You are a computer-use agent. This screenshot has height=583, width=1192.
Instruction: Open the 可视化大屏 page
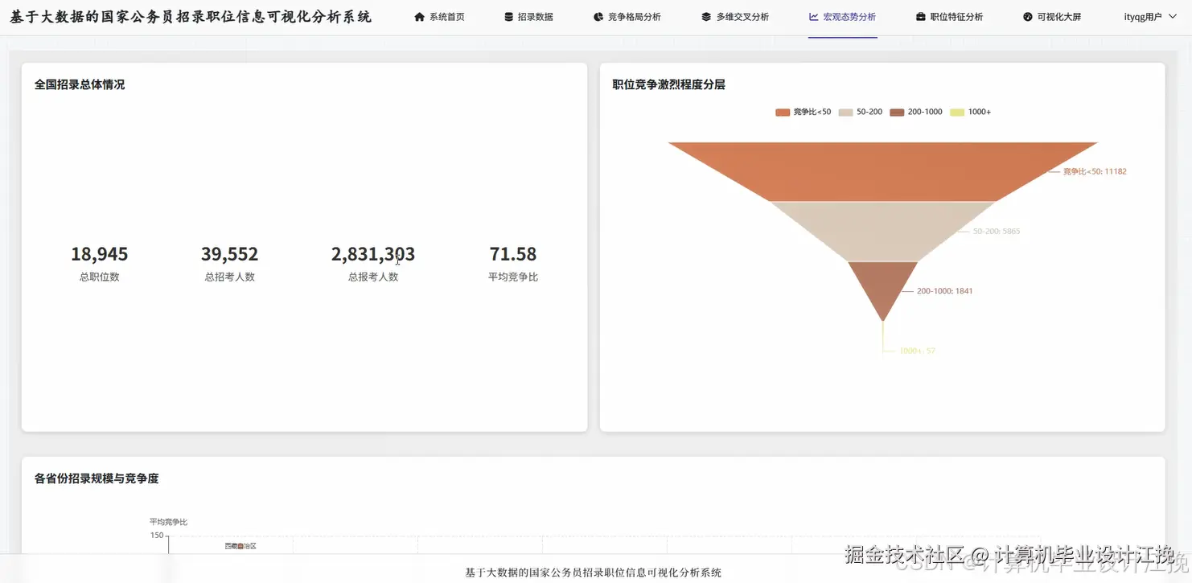coord(1052,17)
